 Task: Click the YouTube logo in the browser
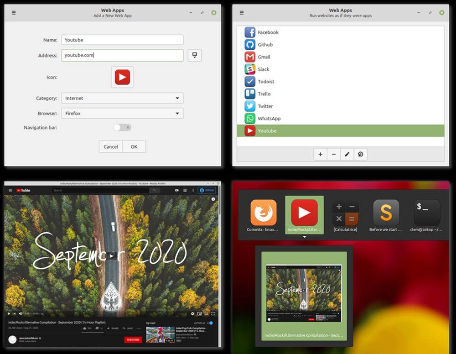click(x=23, y=190)
